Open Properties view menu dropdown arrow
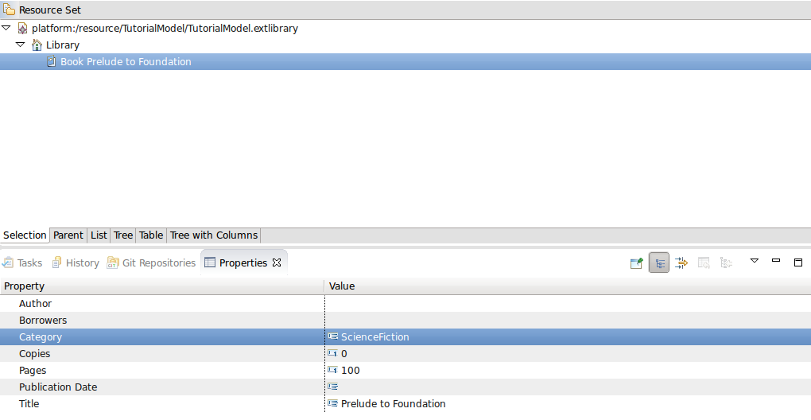 pyautogui.click(x=755, y=261)
